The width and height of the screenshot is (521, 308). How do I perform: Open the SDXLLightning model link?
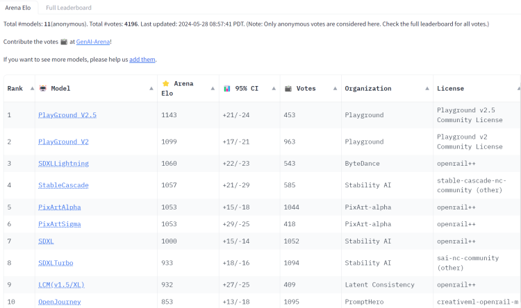(63, 164)
